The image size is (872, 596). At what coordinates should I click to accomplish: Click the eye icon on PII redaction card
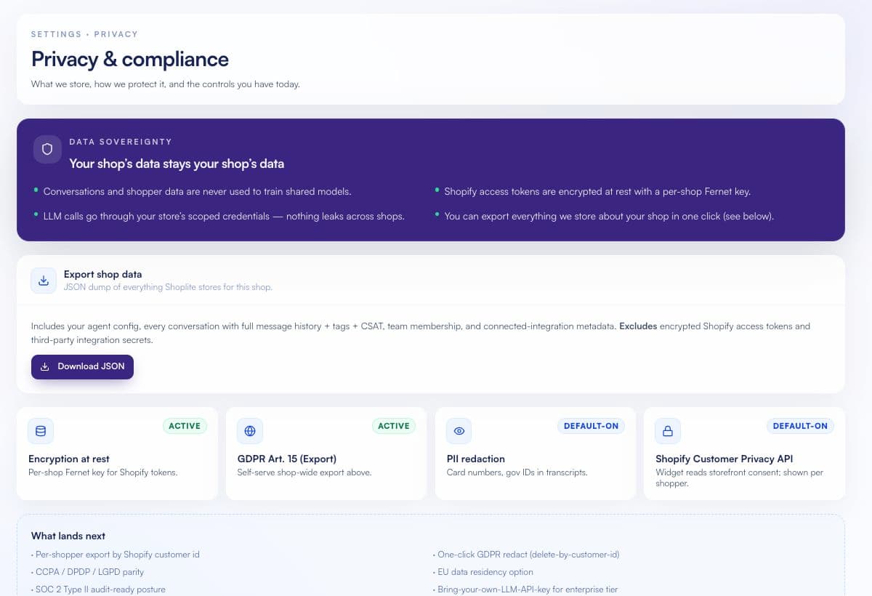459,431
